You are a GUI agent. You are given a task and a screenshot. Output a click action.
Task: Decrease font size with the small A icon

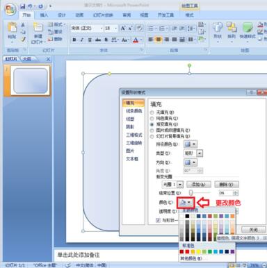click(130, 28)
